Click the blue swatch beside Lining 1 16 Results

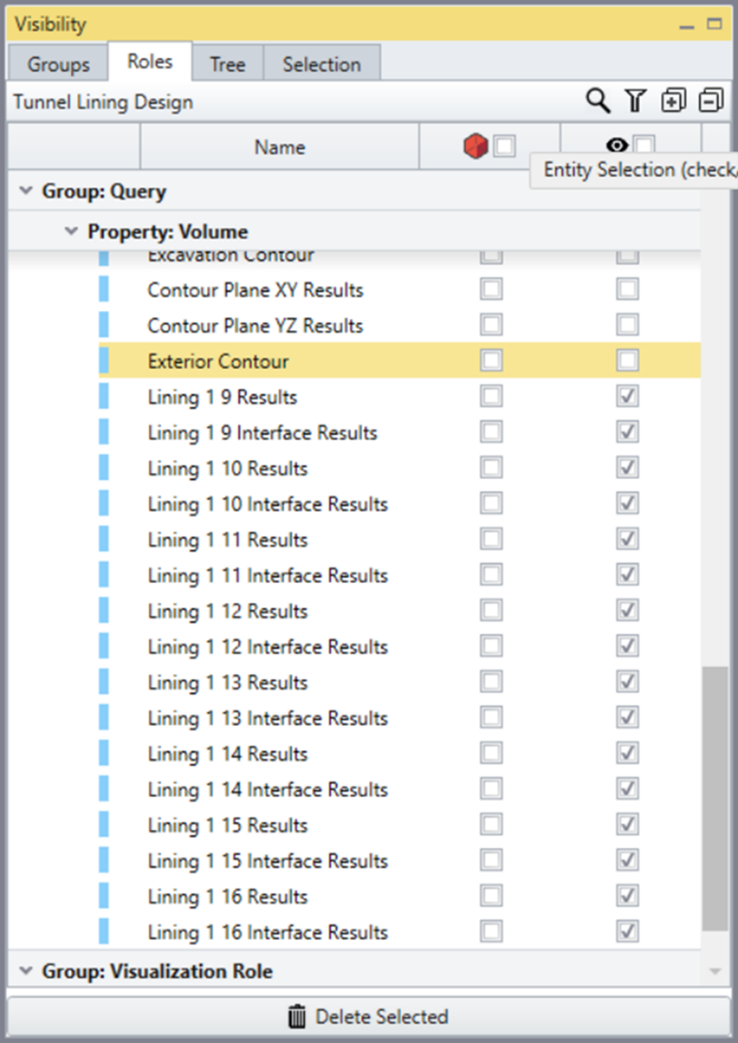[104, 896]
